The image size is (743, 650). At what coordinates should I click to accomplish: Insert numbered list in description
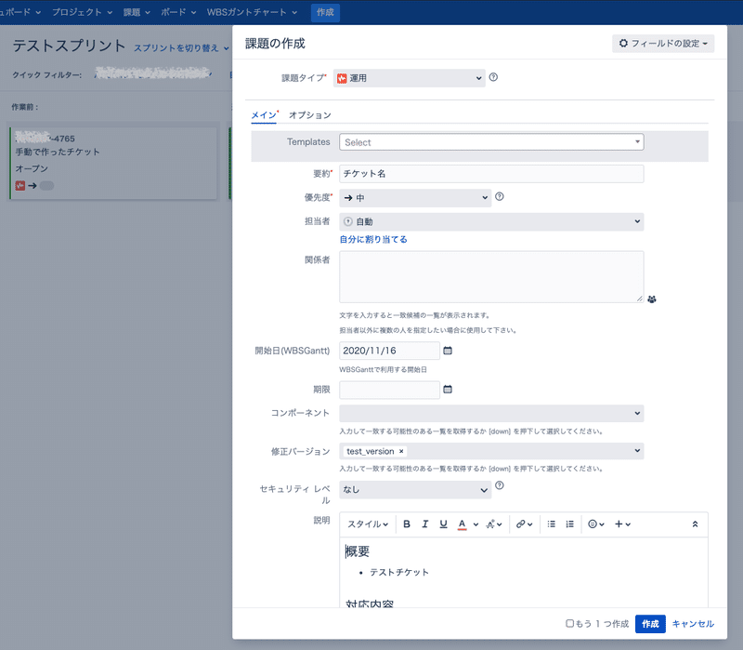[570, 524]
